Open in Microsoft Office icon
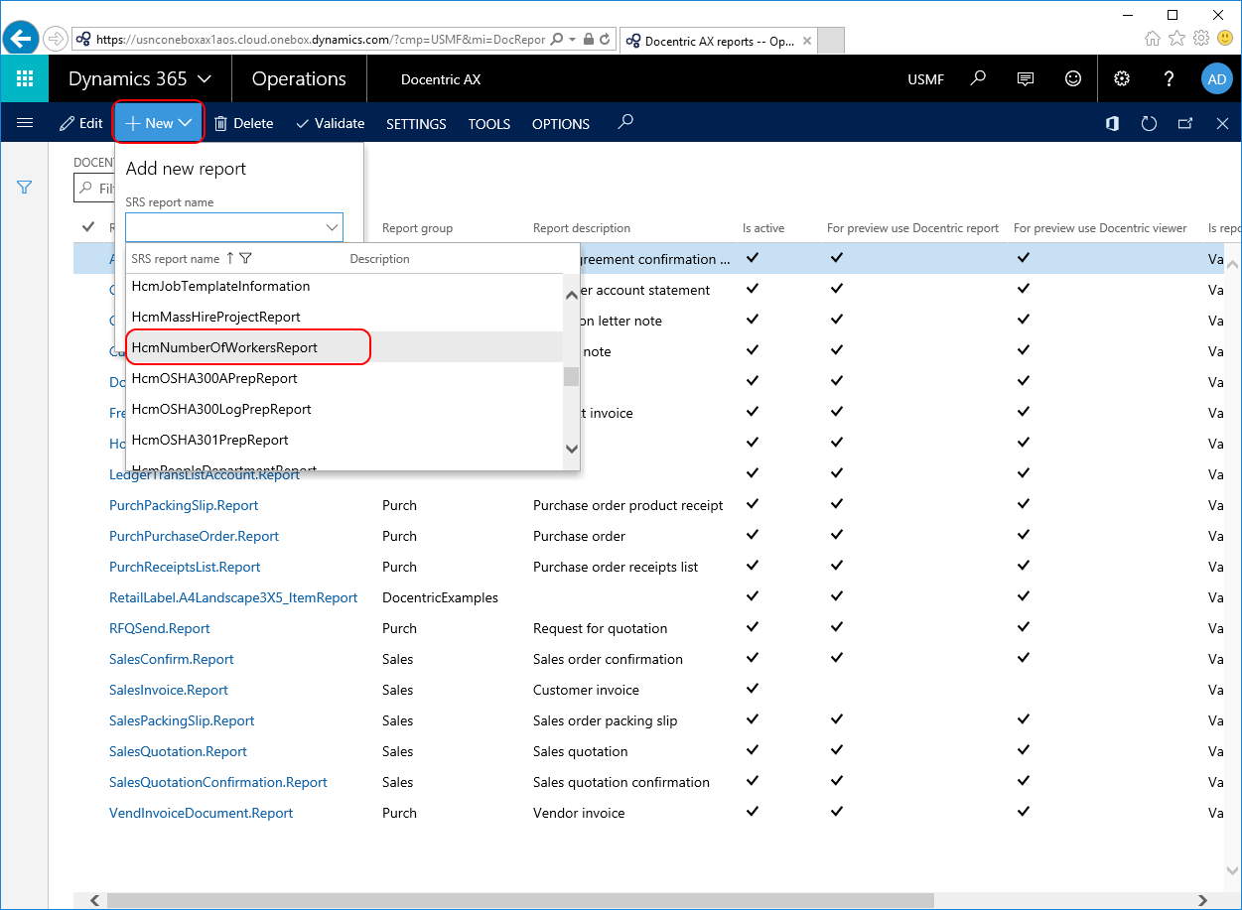This screenshot has width=1242, height=910. (x=1113, y=123)
